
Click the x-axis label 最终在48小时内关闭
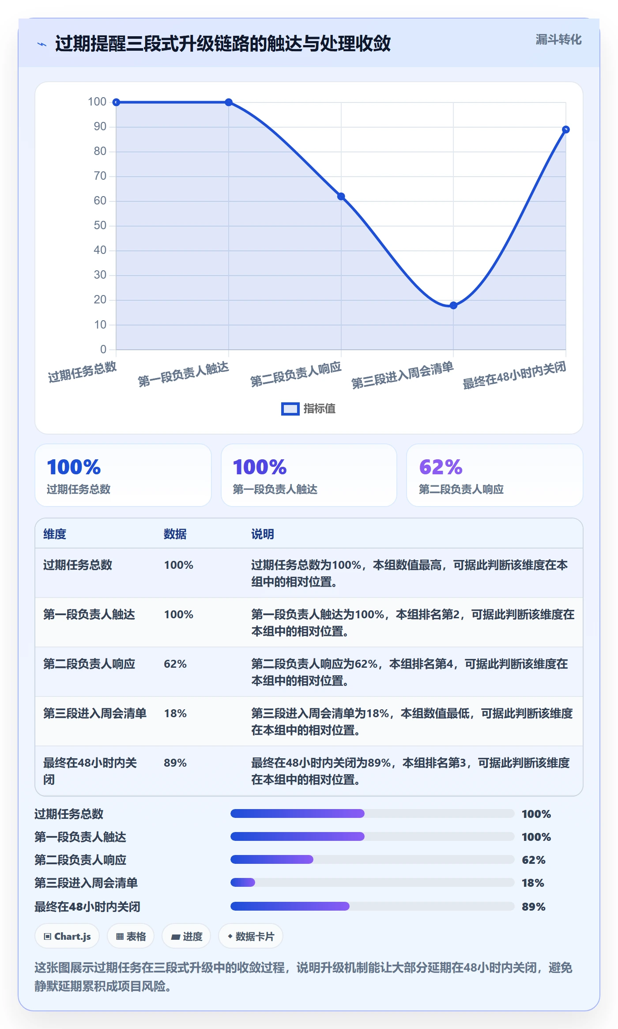[514, 375]
